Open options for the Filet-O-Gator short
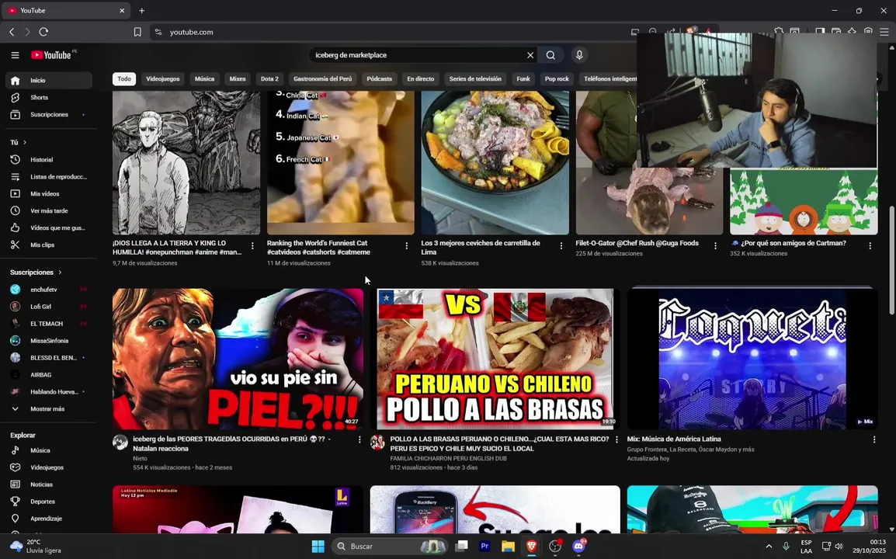This screenshot has height=559, width=896. point(715,246)
